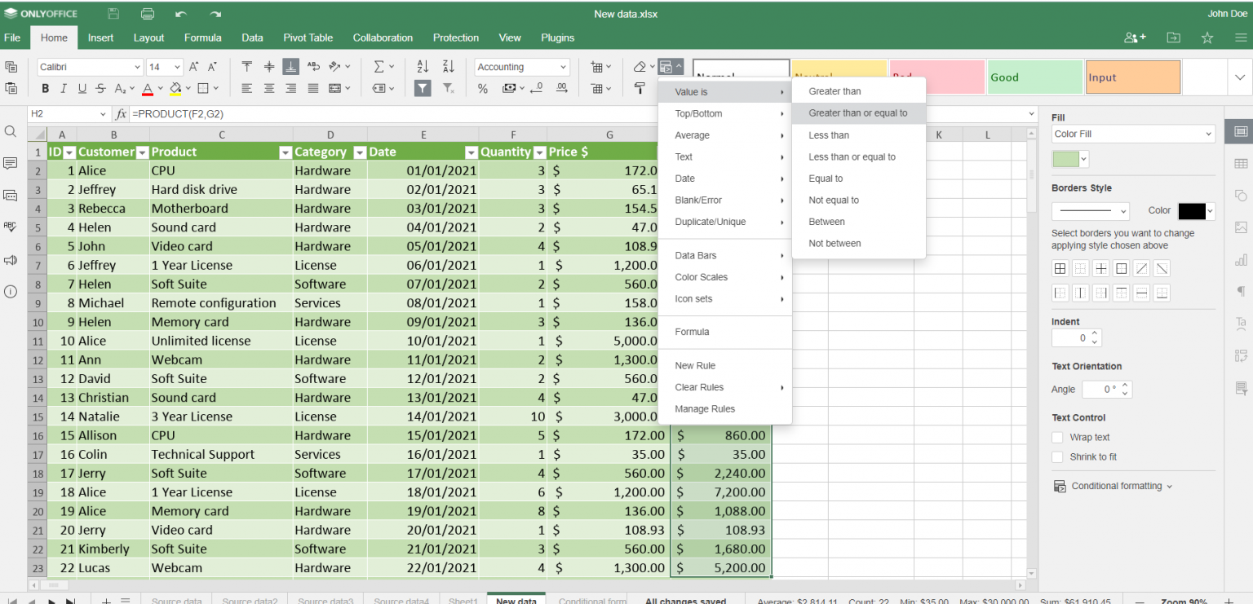The height and width of the screenshot is (604, 1253).
Task: Open the Filter icon in the toolbar
Action: click(x=423, y=88)
